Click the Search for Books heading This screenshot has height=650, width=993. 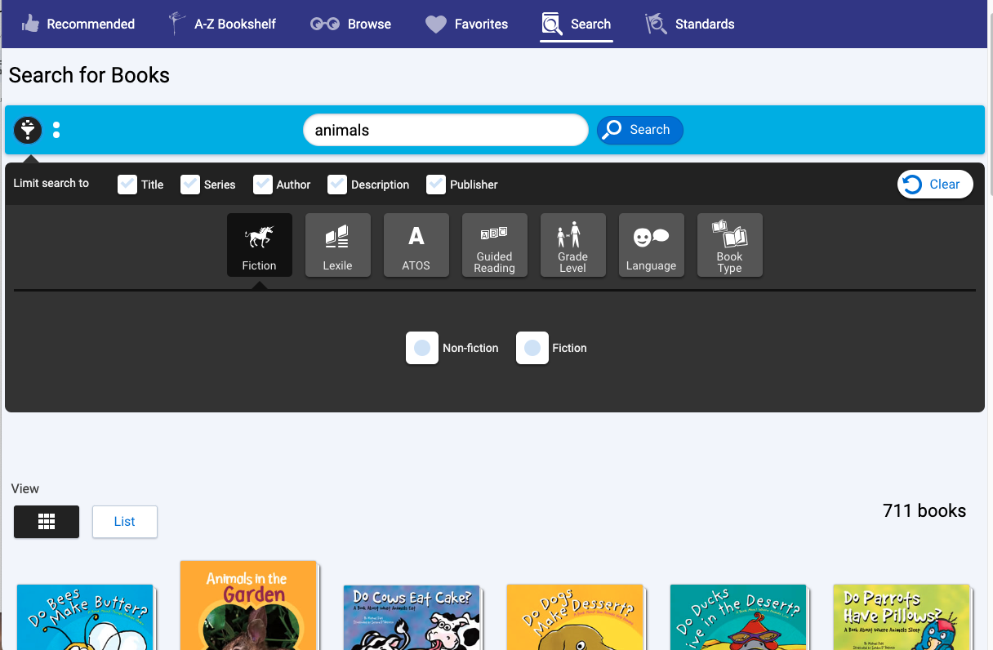click(89, 75)
